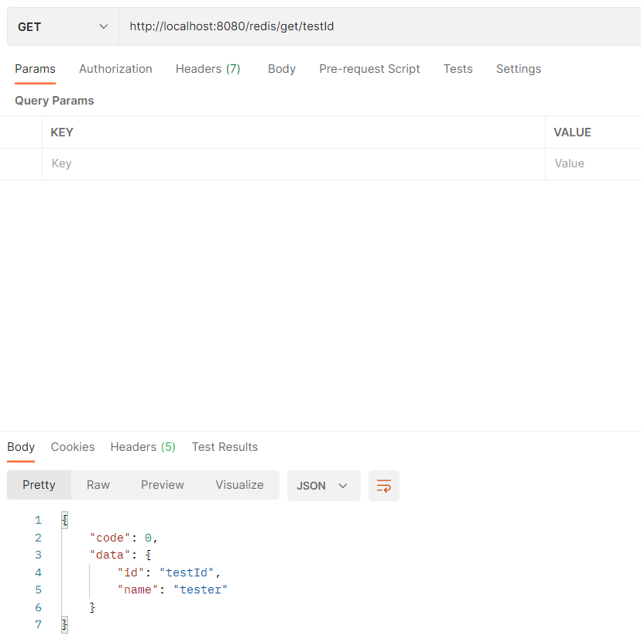Open request Settings

[x=518, y=69]
